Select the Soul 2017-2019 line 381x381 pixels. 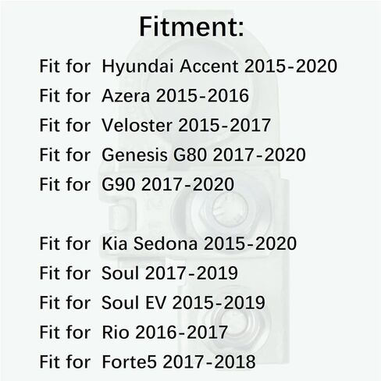click(x=138, y=273)
